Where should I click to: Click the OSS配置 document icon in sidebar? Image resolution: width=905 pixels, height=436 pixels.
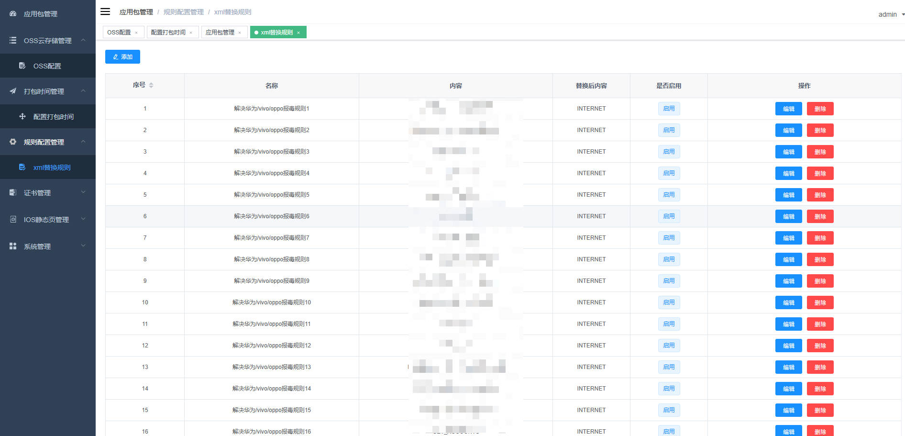pos(22,66)
